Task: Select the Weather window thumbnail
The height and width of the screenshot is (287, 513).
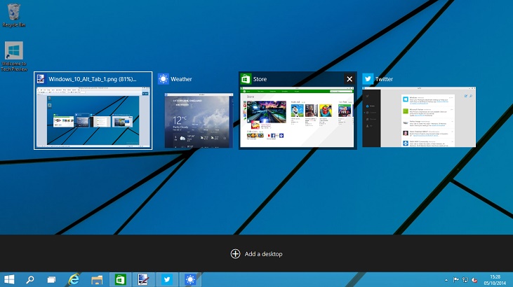Action: 196,120
